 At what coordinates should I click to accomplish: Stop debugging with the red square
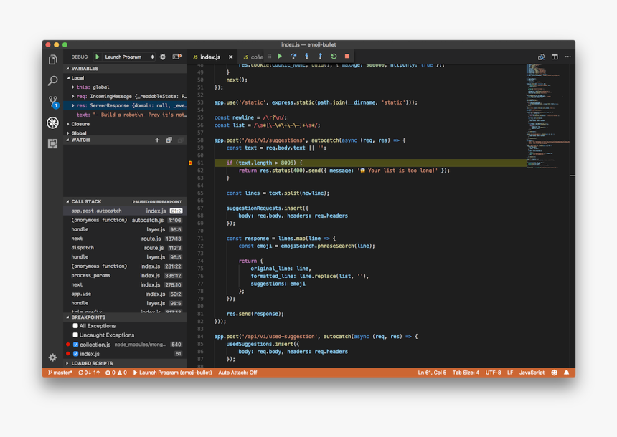click(347, 54)
